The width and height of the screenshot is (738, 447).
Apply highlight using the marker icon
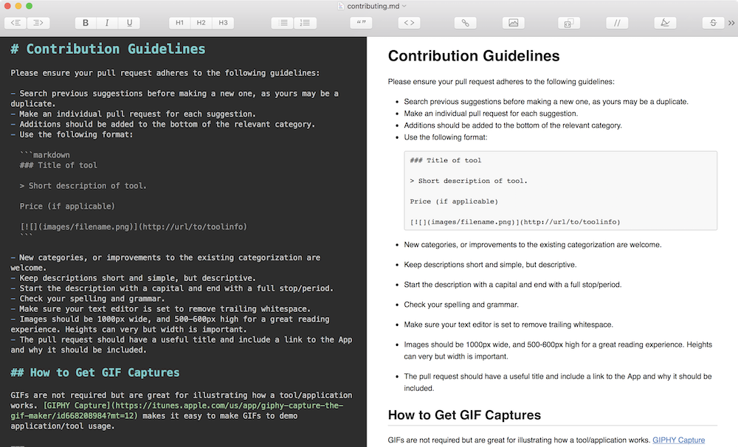pos(665,23)
